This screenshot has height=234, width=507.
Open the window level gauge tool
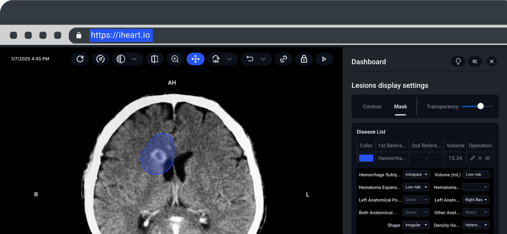100,59
